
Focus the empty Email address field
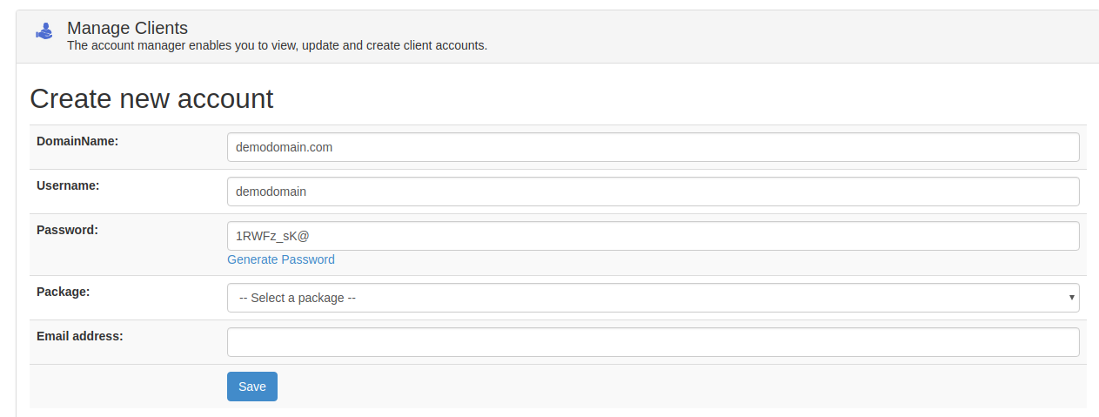click(653, 342)
